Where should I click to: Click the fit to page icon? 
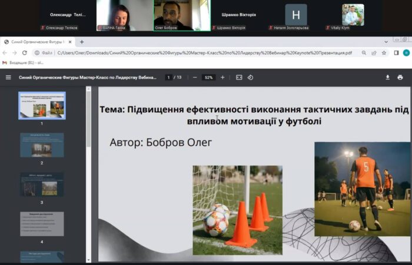click(x=239, y=77)
